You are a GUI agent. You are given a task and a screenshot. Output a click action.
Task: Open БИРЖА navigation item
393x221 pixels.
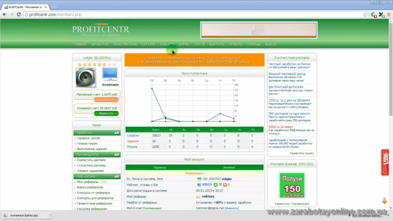pyautogui.click(x=184, y=44)
